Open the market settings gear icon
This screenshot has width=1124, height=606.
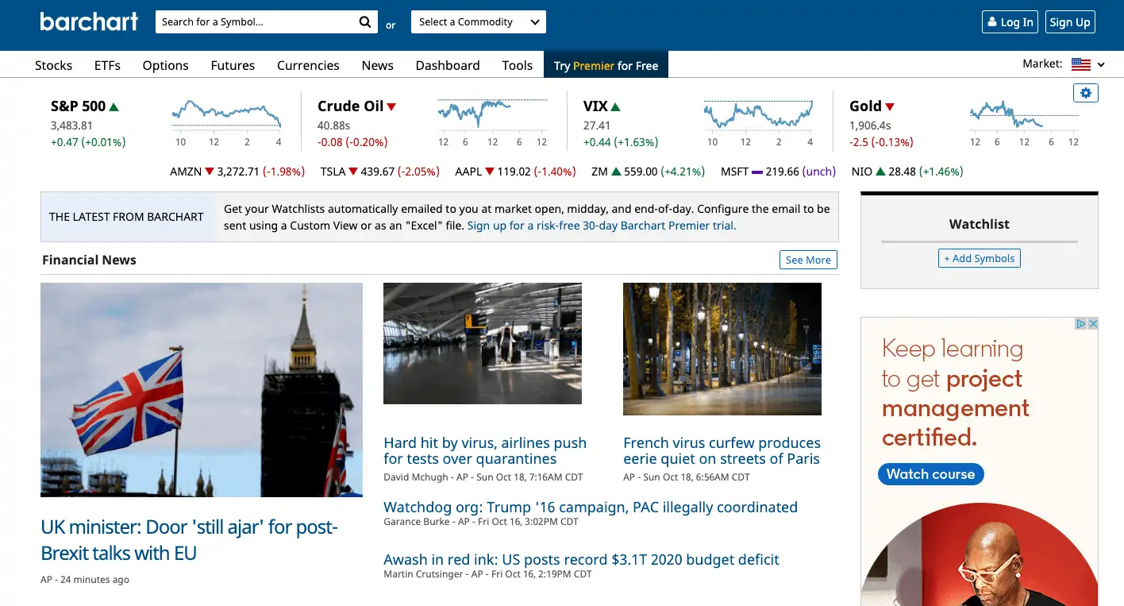(1085, 93)
